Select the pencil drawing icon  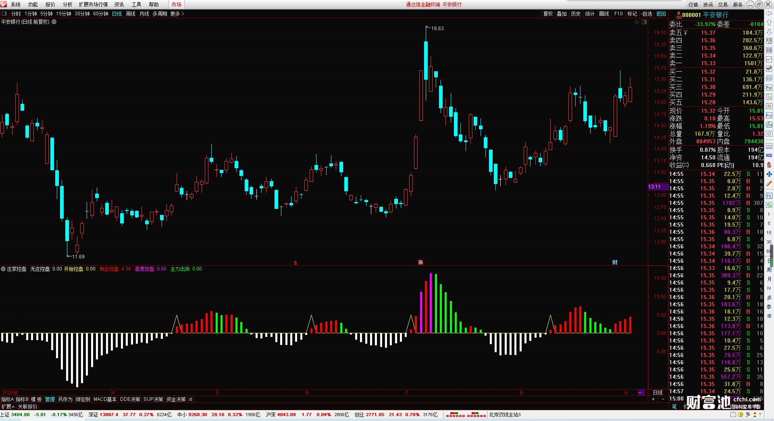[x=769, y=183]
